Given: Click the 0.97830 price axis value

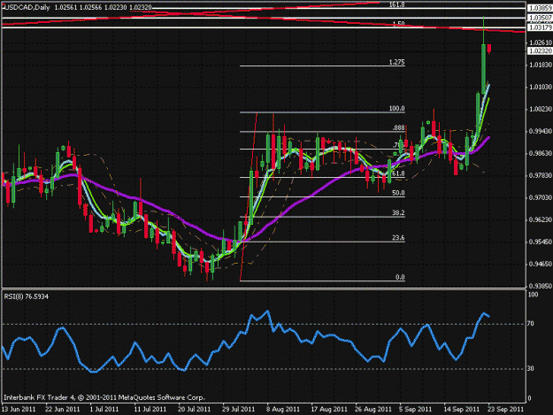Looking at the screenshot, I should (541, 175).
